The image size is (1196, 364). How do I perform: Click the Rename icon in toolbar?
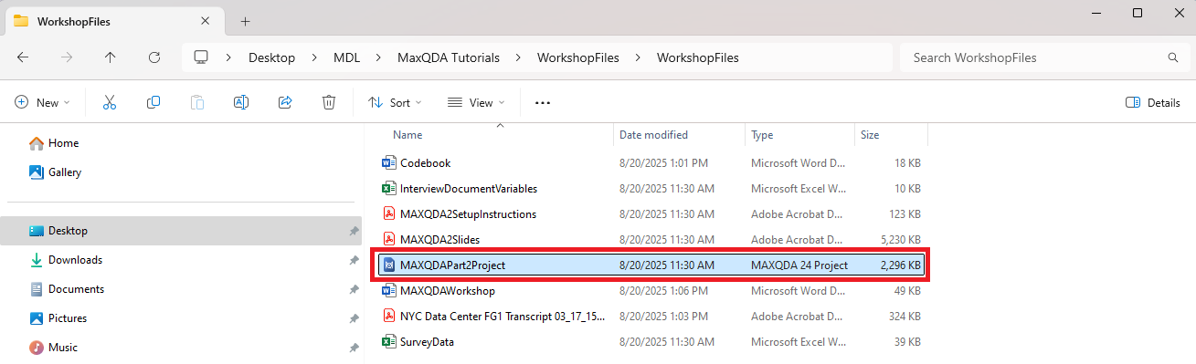pos(241,103)
